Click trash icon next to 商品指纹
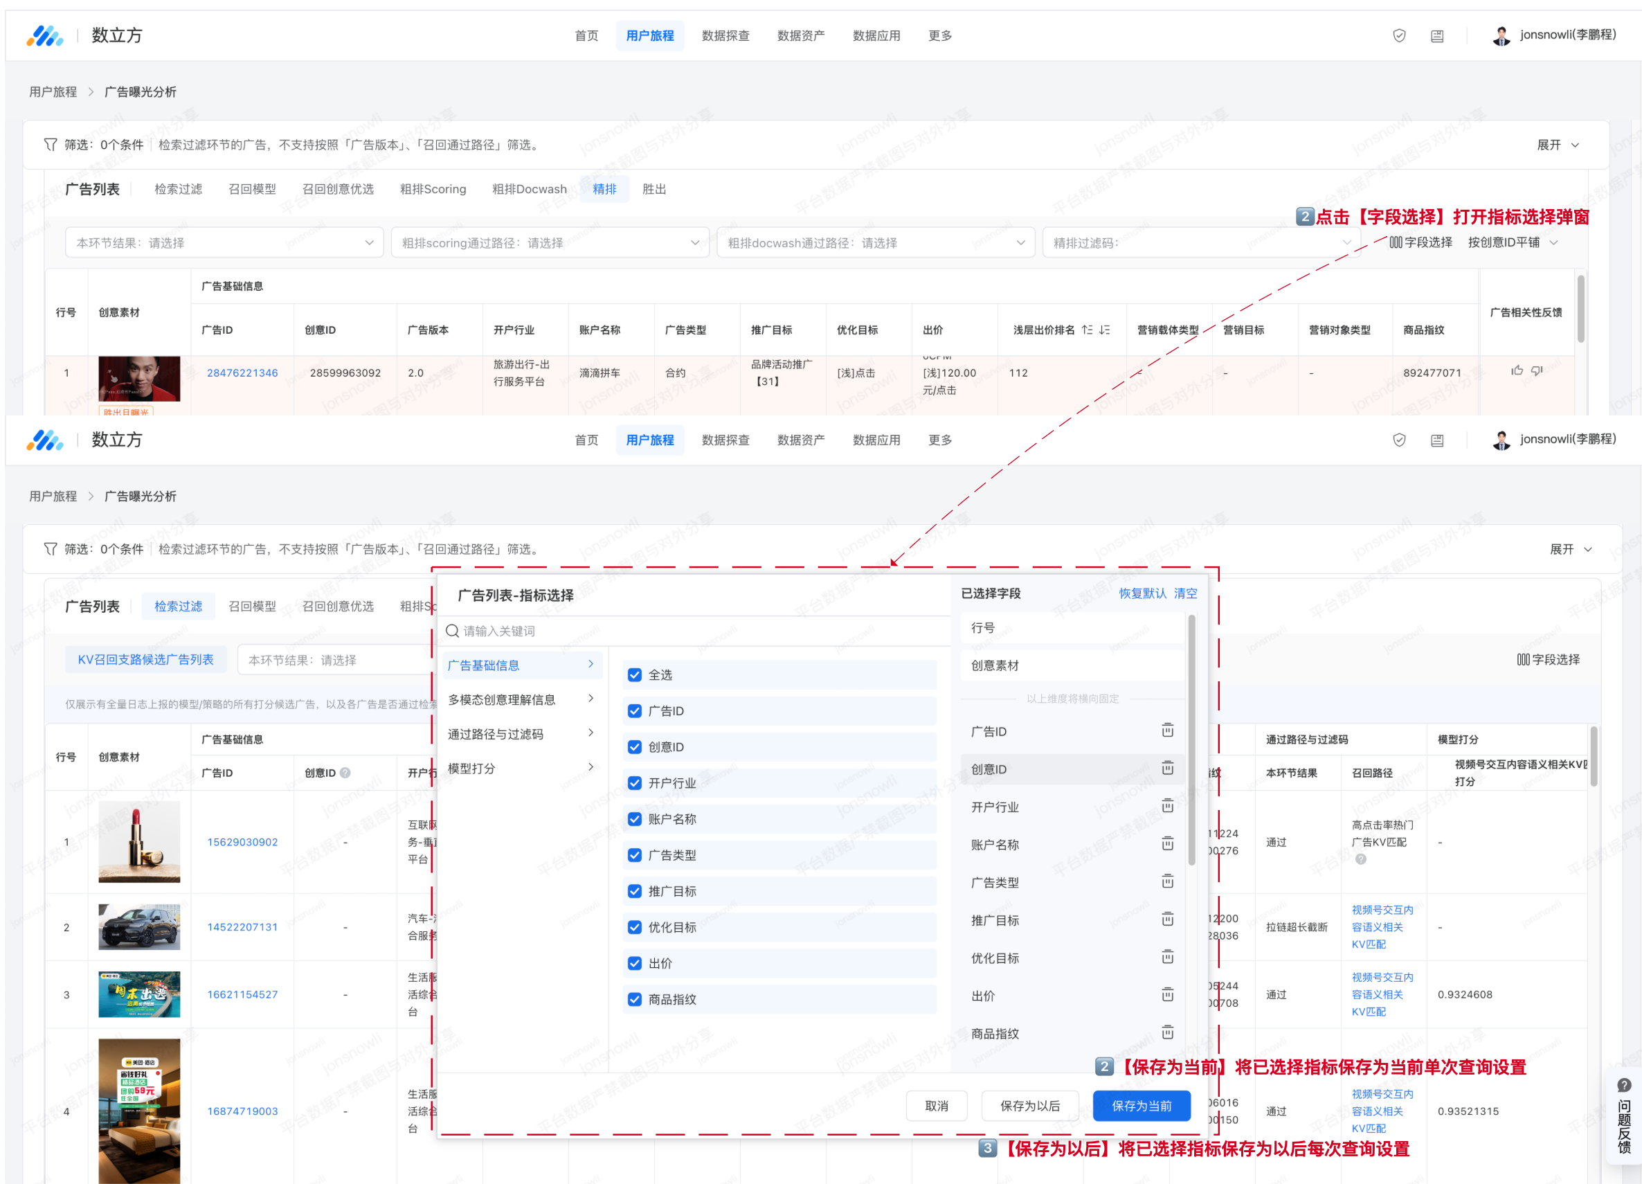The image size is (1642, 1184). click(x=1167, y=1032)
